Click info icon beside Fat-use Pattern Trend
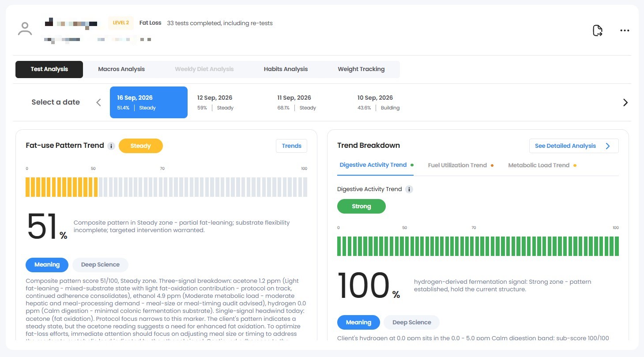Screen dimensions: 644x357 111,146
